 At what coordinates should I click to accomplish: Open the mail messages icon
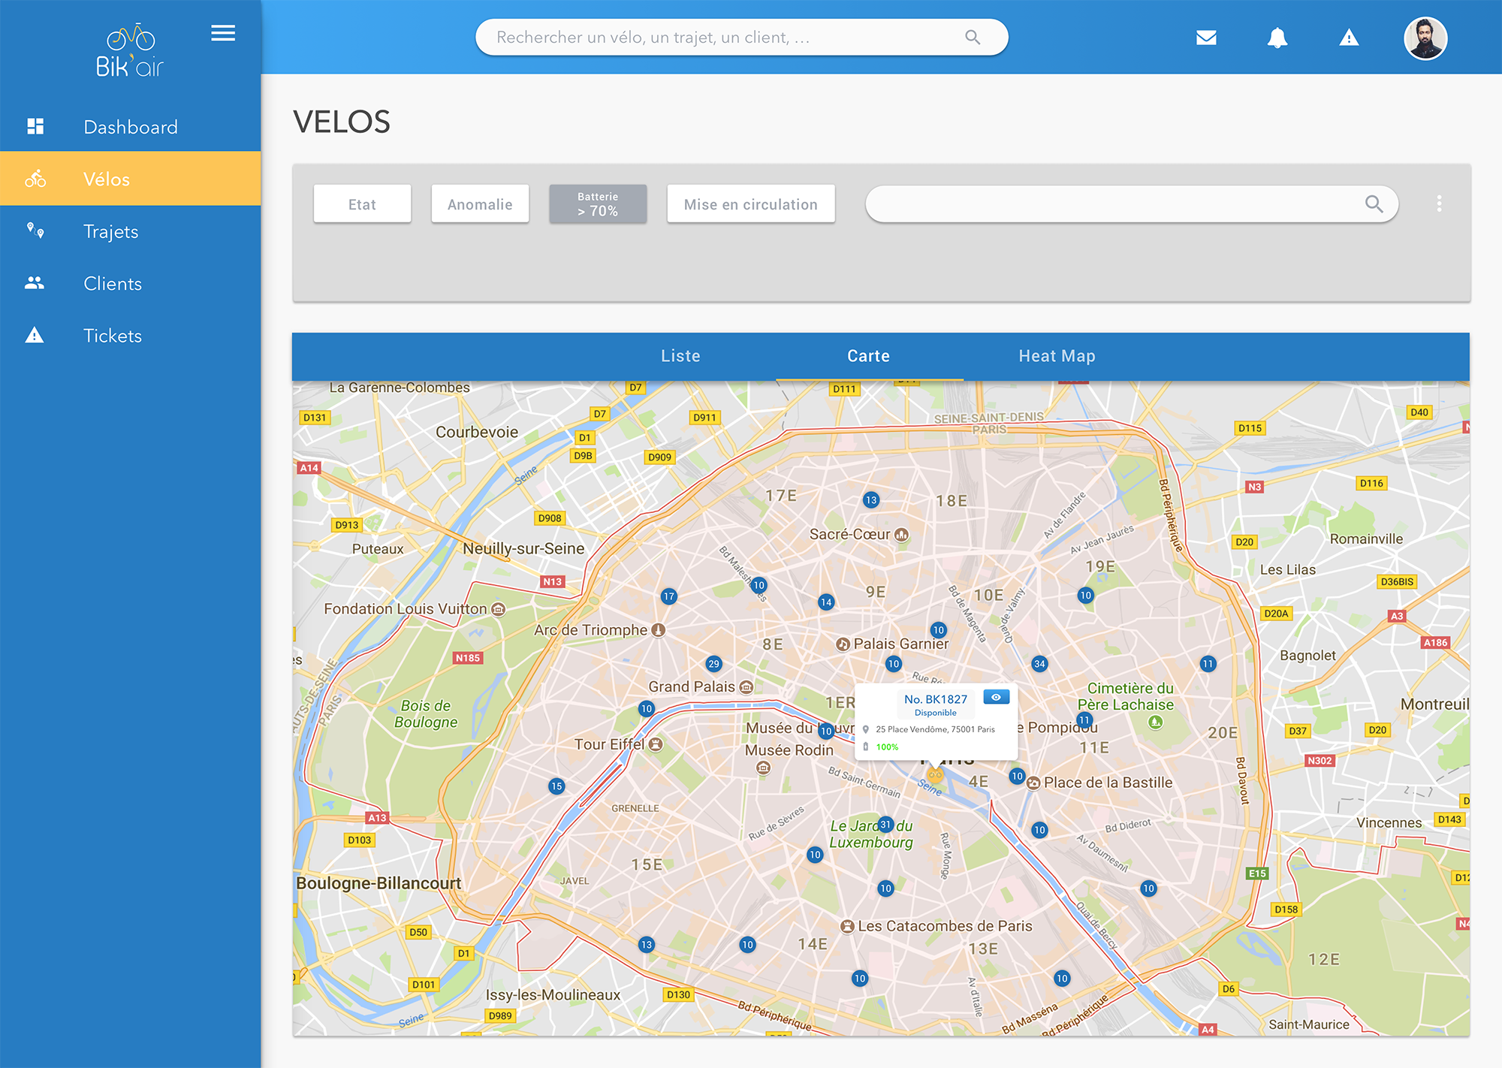tap(1206, 38)
